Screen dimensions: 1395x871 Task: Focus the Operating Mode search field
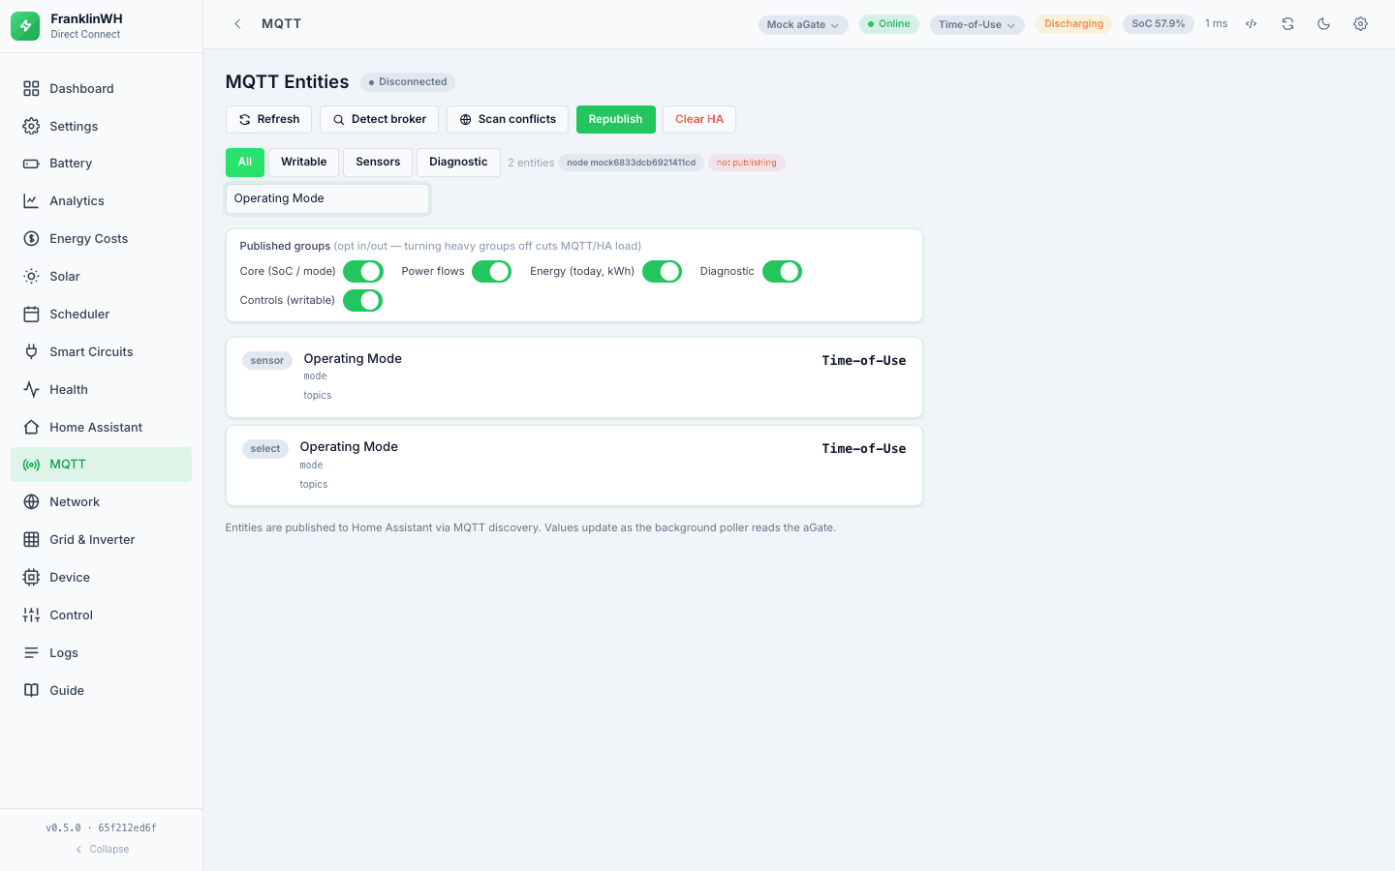tap(327, 199)
